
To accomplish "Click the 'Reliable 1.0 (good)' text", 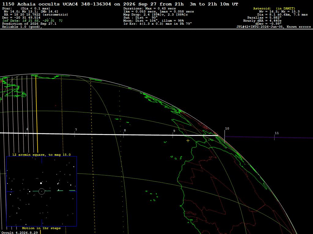I will pyautogui.click(x=22, y=27).
